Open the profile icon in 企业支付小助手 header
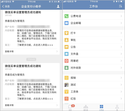This screenshot has width=125, height=111. (58, 7)
